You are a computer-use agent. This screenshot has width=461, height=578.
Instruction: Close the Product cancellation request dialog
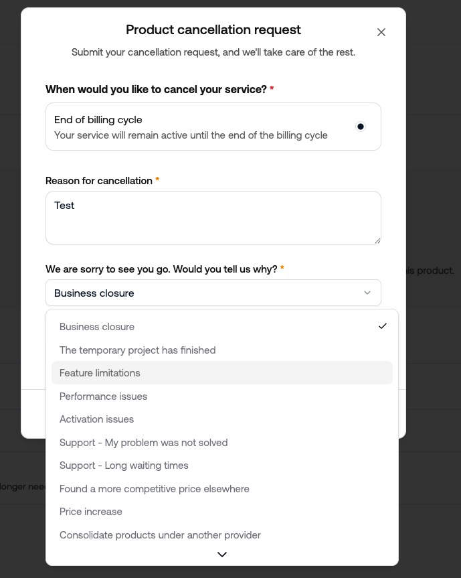click(381, 32)
